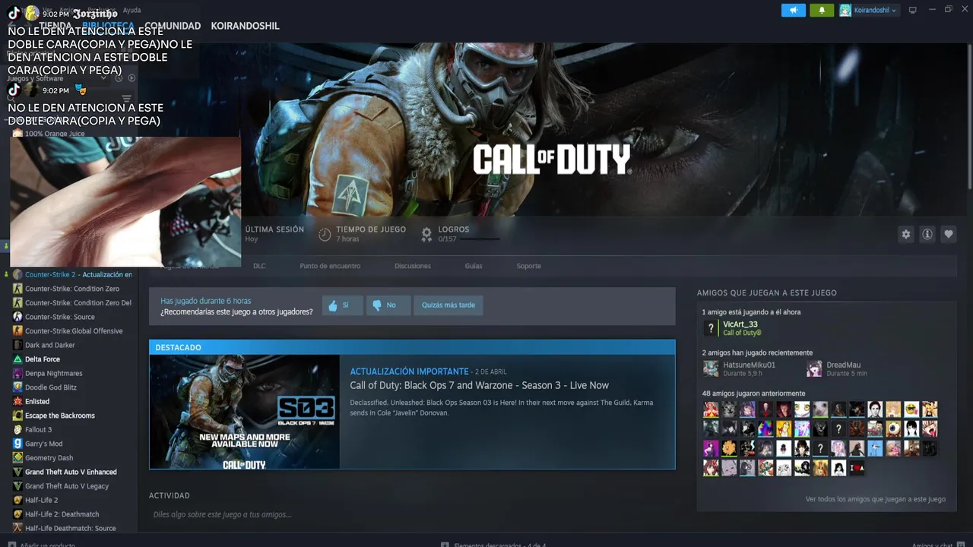Click the achievements Logros icon

coord(426,234)
